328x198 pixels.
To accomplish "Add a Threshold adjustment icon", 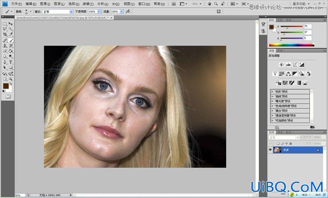I will point(292,83).
